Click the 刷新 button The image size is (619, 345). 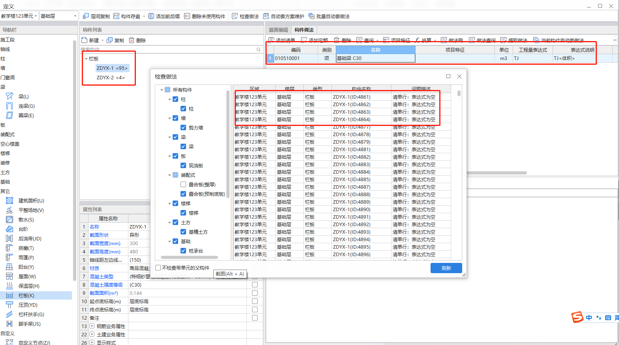(x=446, y=268)
